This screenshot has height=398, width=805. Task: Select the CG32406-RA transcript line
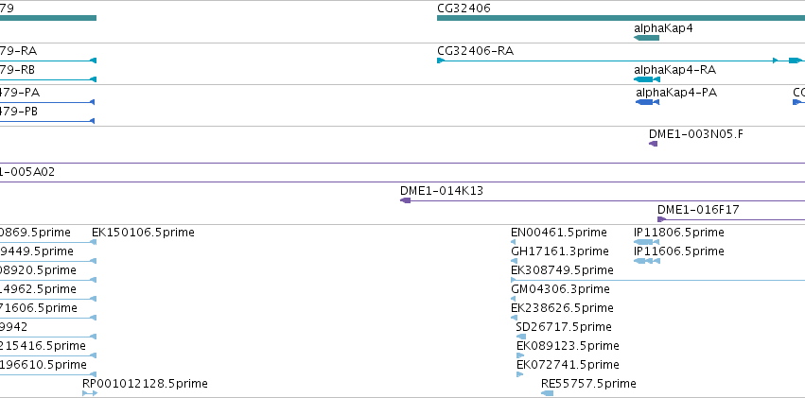[621, 61]
